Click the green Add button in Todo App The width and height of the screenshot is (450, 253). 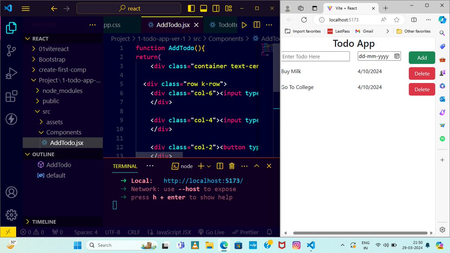point(422,58)
